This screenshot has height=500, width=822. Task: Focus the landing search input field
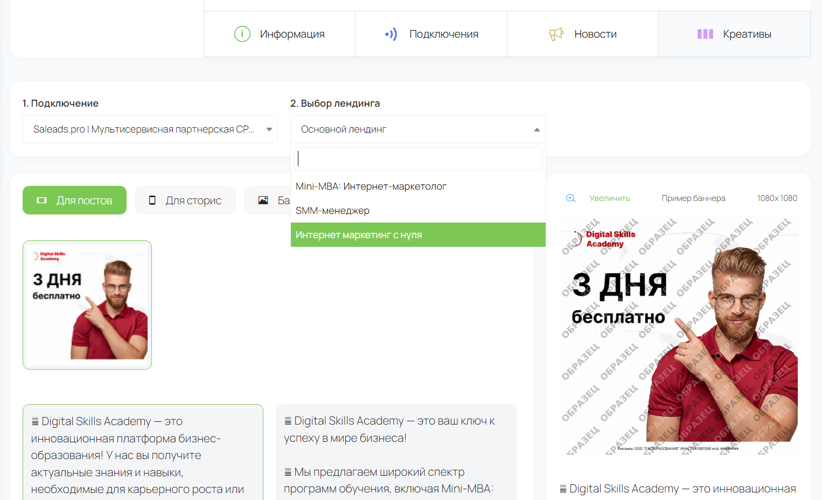[418, 158]
